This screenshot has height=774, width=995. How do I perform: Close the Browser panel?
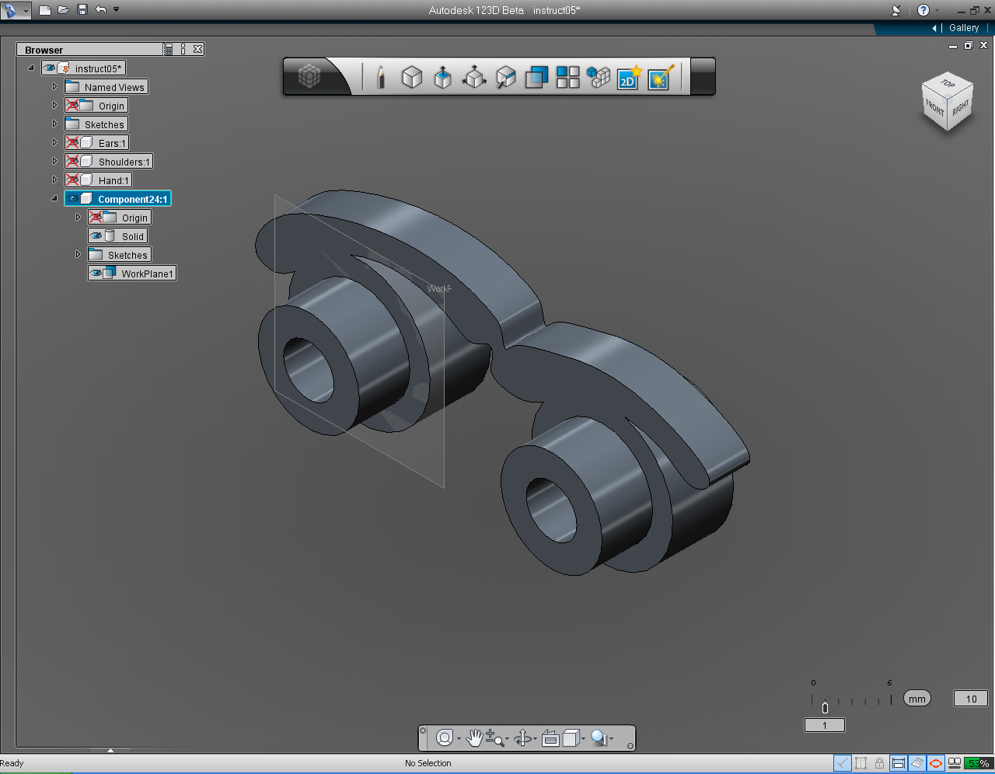tap(198, 49)
